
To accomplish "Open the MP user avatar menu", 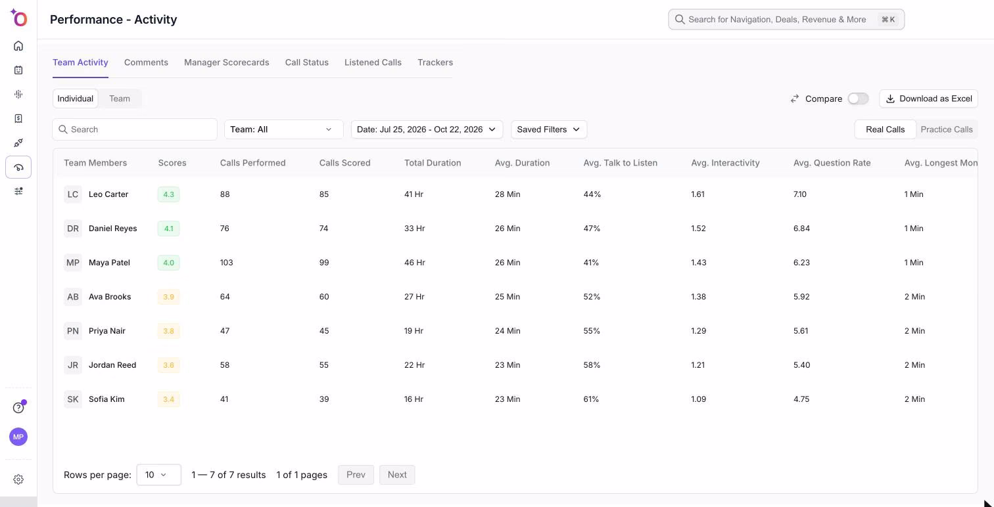I will [x=18, y=437].
